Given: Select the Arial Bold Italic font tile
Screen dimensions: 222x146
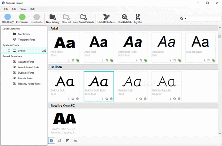Looking at the screenshot, I should 133,48.
